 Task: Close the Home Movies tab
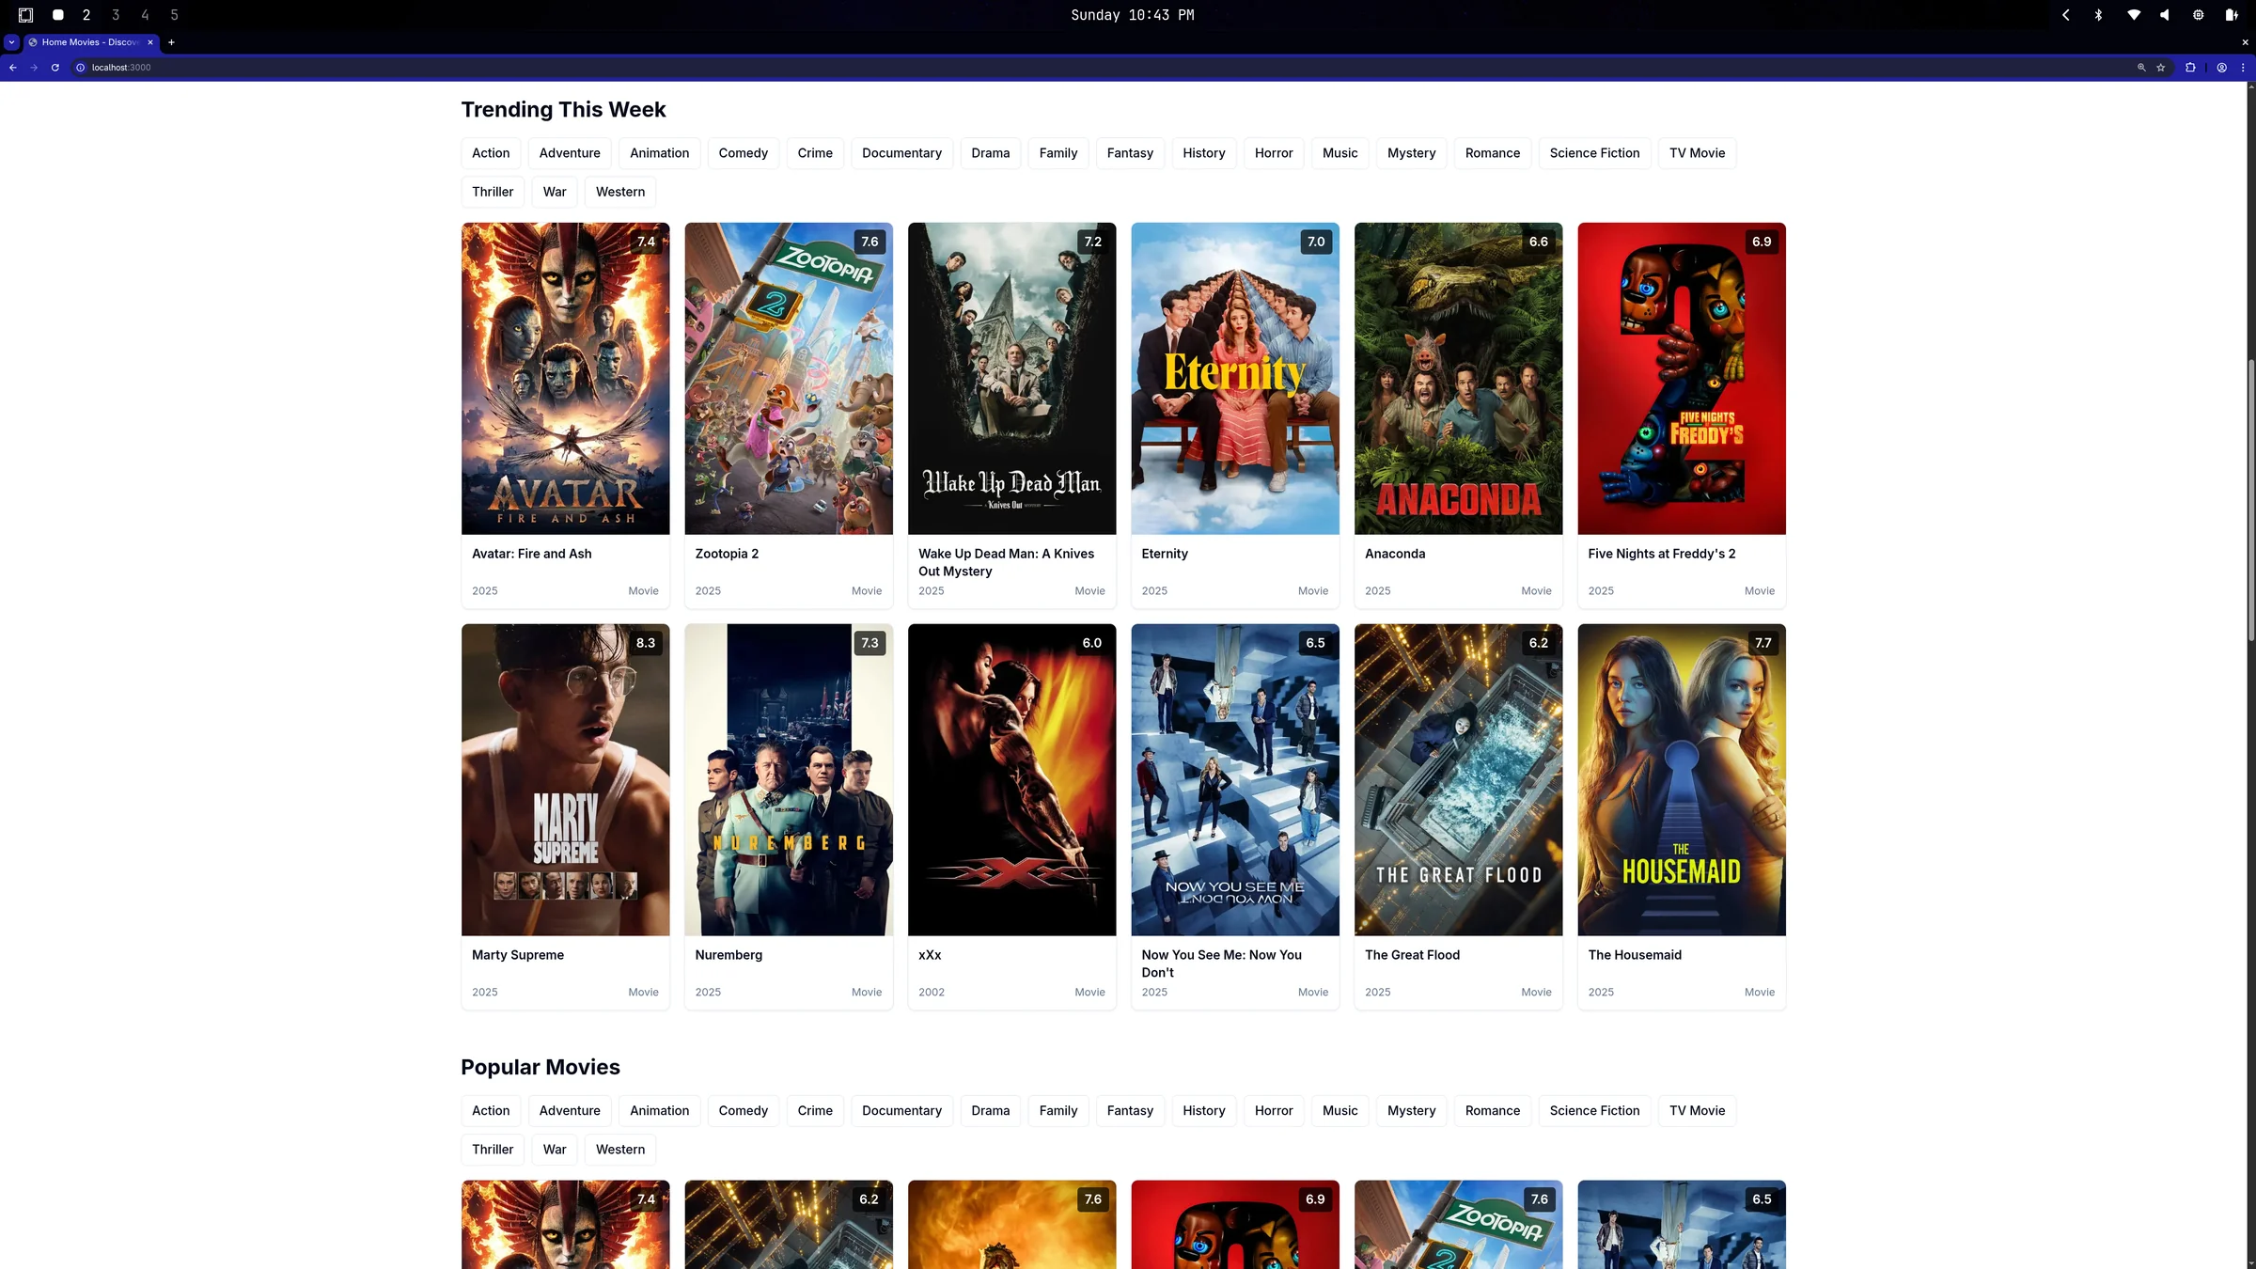tap(150, 42)
